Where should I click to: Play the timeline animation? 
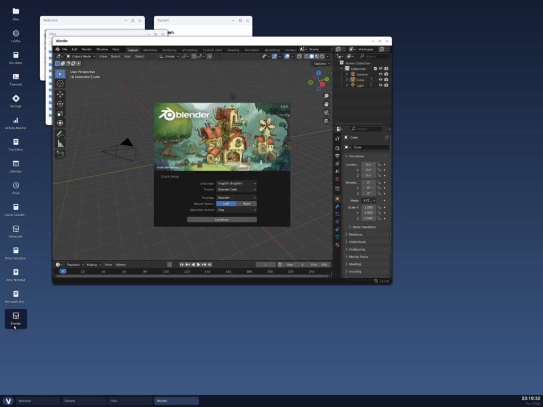click(x=198, y=265)
